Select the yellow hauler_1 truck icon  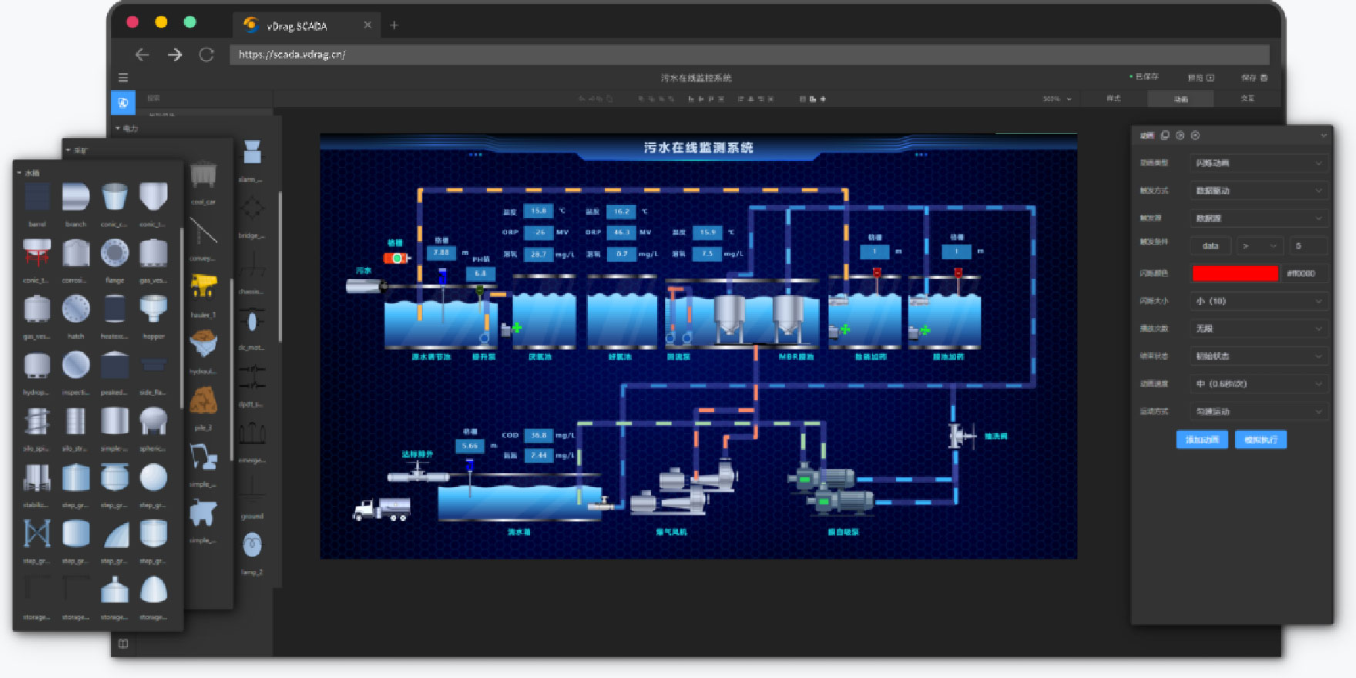click(x=203, y=286)
